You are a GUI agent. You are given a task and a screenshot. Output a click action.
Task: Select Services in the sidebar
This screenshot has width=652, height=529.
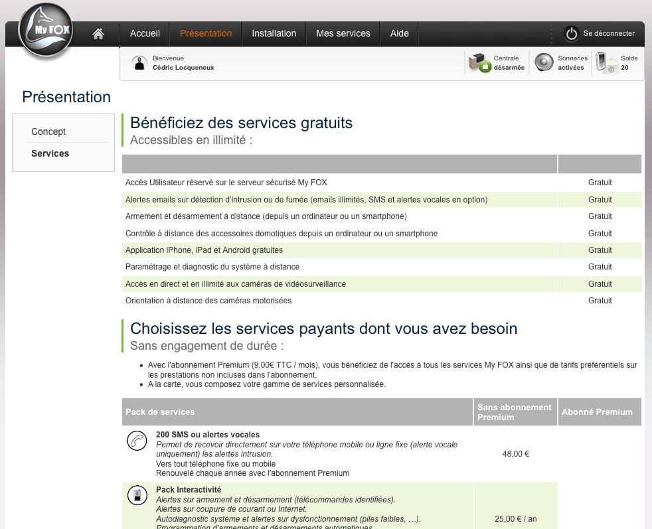(50, 154)
